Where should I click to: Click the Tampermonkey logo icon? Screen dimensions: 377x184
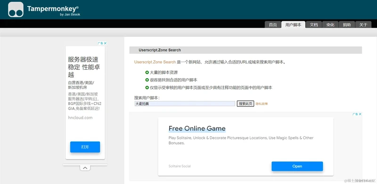coord(16,9)
